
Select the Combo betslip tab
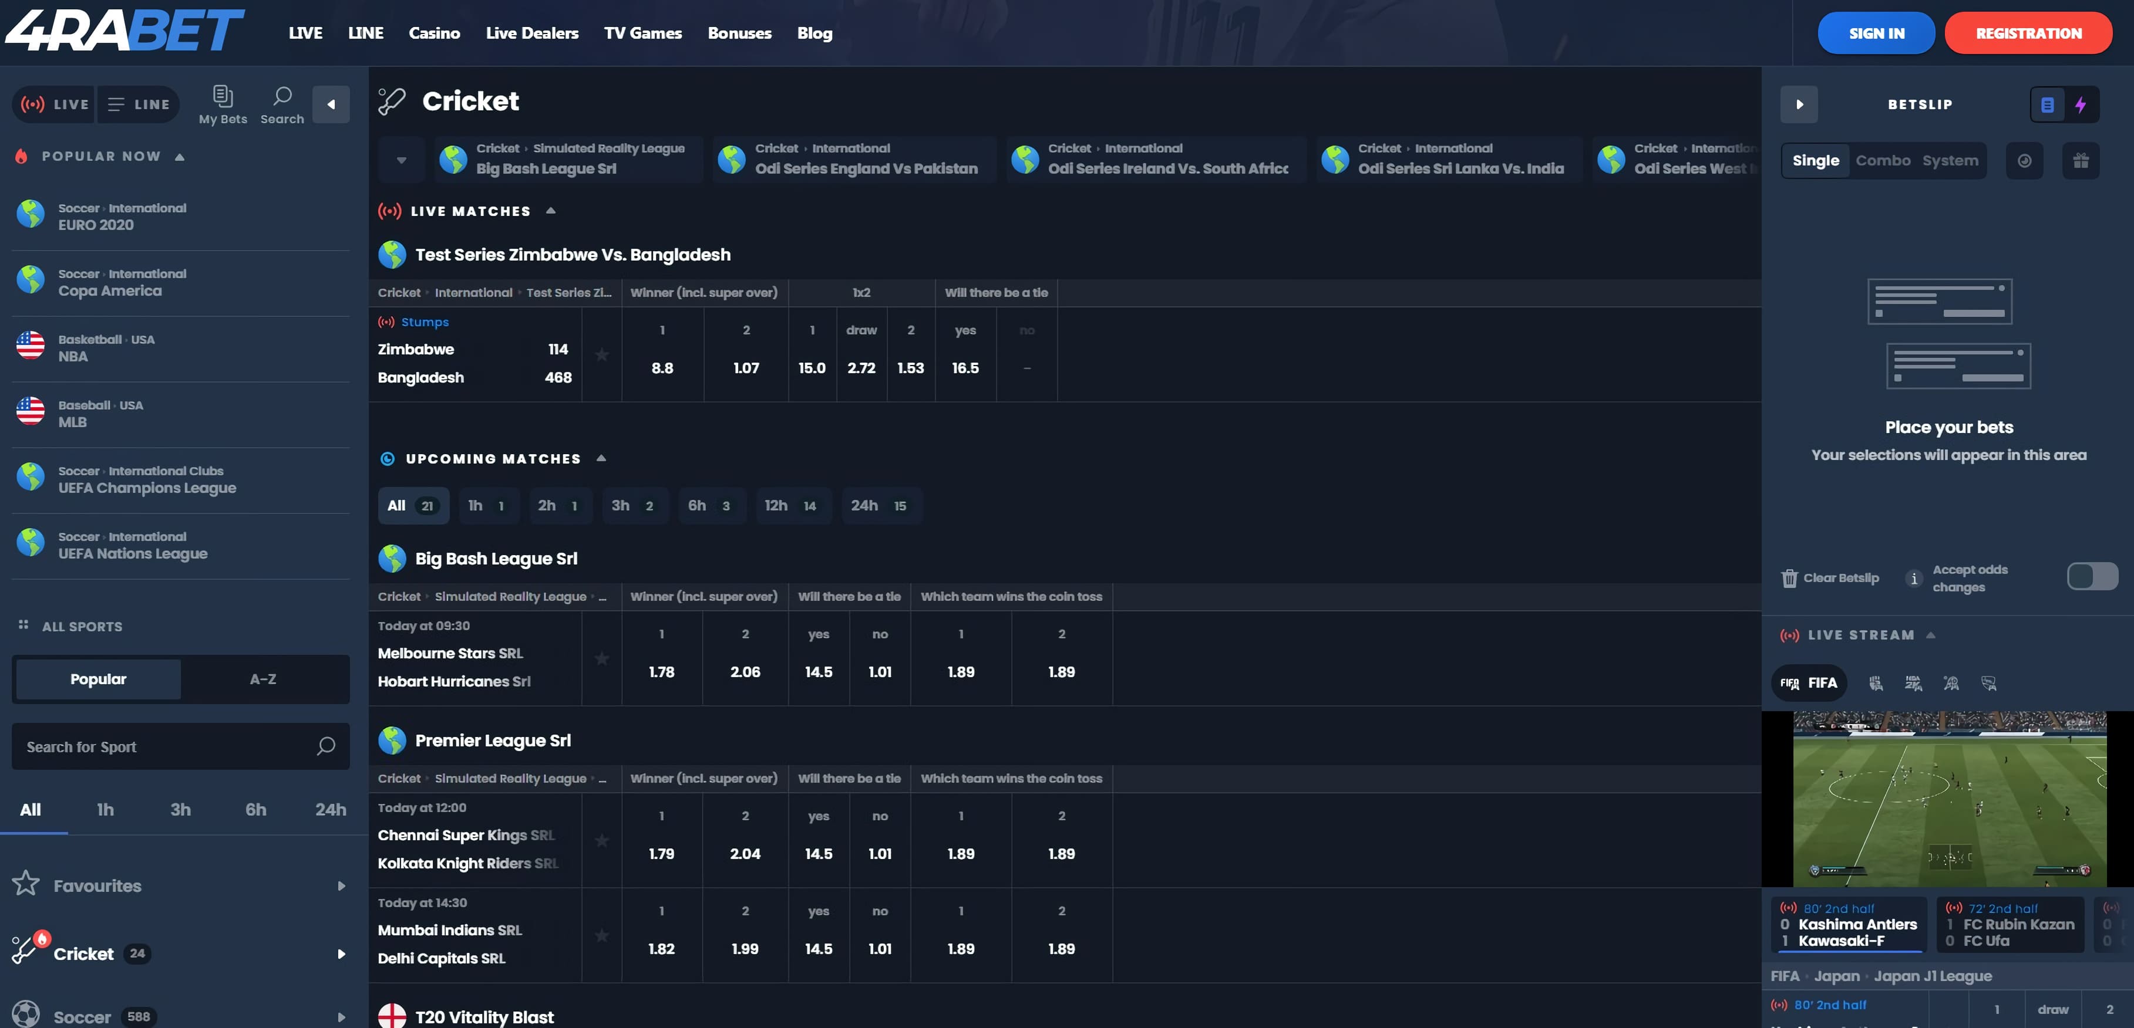point(1882,161)
